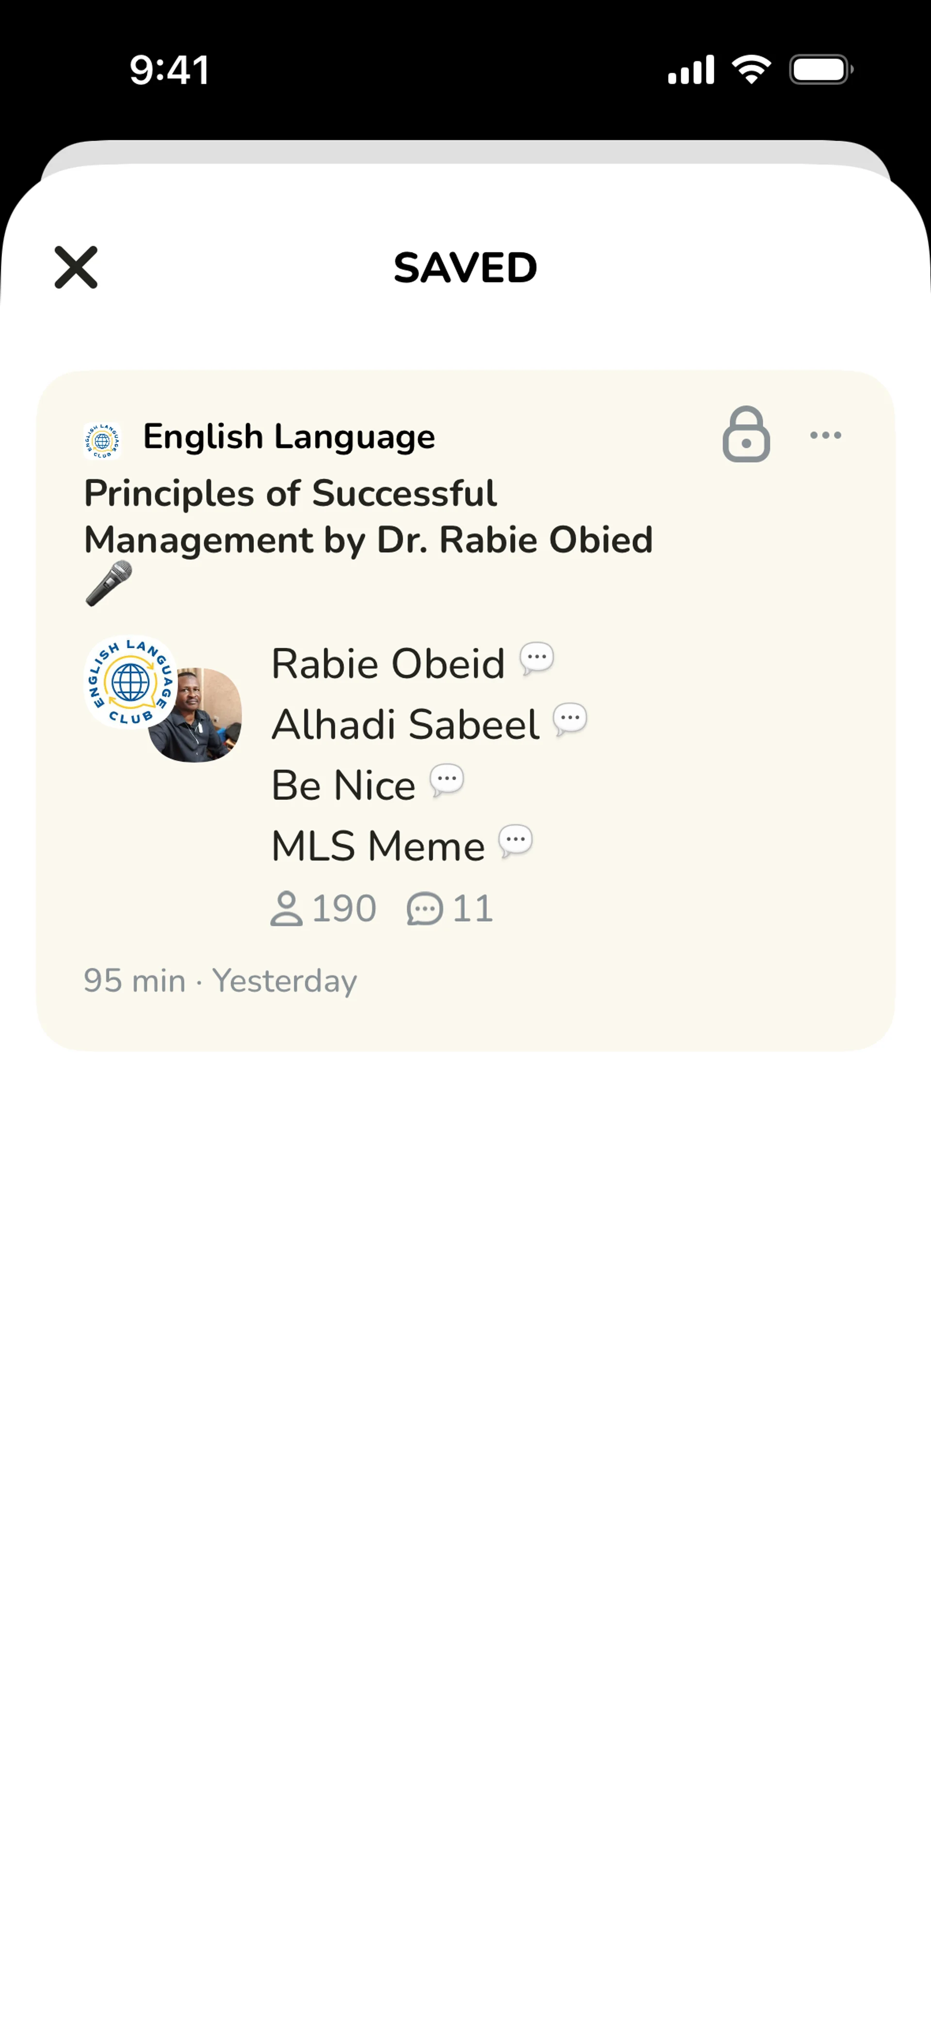This screenshot has width=931, height=2019.
Task: Close the Saved screen with X
Action: [76, 267]
